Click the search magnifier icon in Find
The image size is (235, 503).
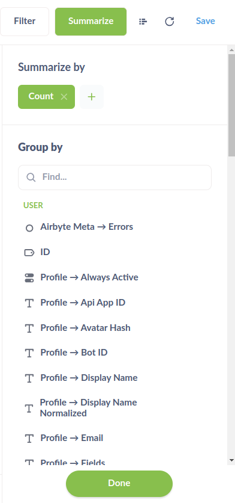[x=31, y=177]
